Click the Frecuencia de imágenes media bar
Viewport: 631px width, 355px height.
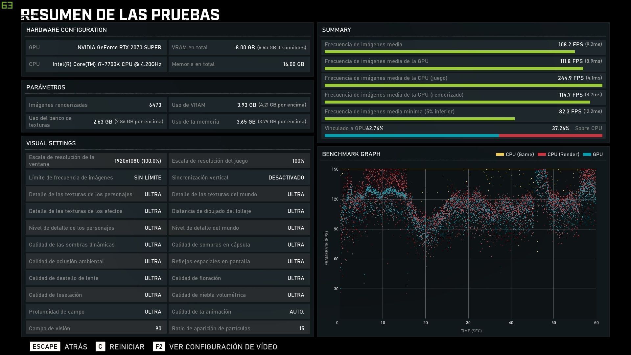pos(449,52)
